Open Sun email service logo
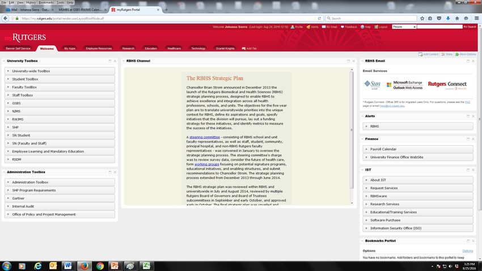 click(x=372, y=84)
